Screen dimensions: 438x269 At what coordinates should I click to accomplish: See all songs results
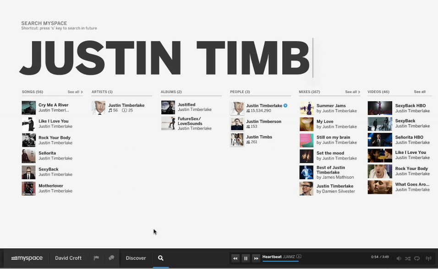[x=75, y=92]
